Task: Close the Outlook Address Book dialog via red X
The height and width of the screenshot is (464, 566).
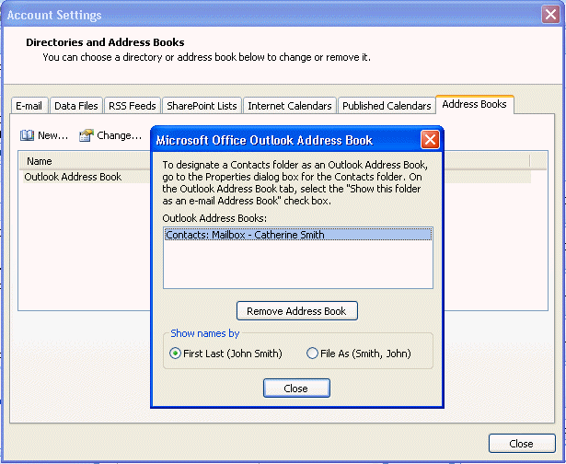Action: 430,139
